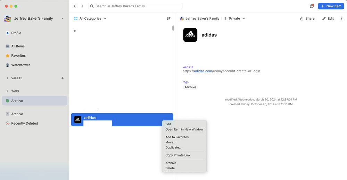Click the sort order icon
This screenshot has width=347, height=180.
[168, 19]
